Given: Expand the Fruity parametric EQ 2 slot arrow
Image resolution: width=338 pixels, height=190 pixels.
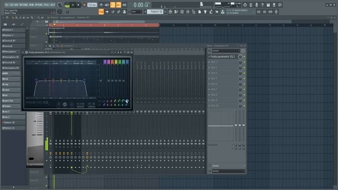Looking at the screenshot, I should point(209,56).
